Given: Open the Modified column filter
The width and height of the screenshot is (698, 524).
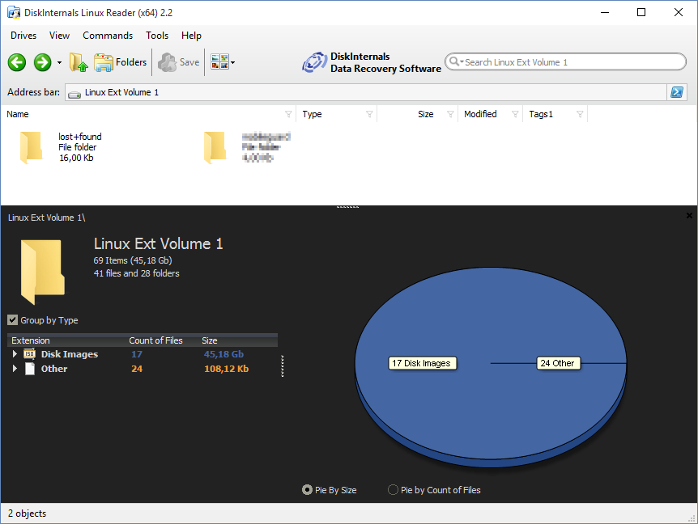Looking at the screenshot, I should click(x=515, y=114).
